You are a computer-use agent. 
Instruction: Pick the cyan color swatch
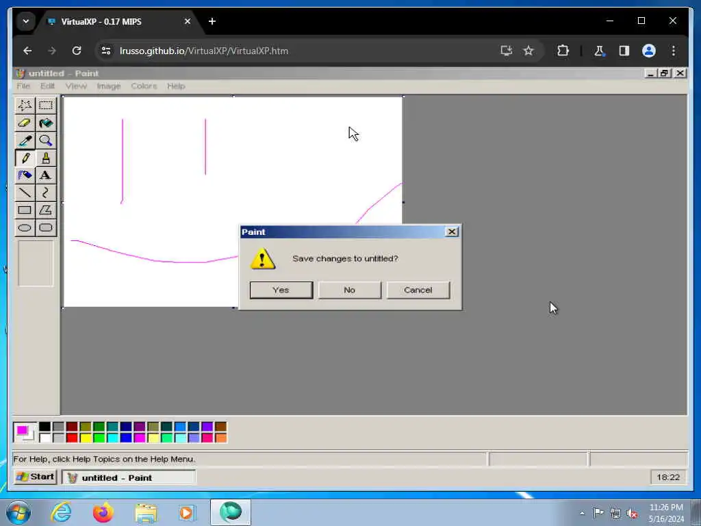pyautogui.click(x=113, y=438)
